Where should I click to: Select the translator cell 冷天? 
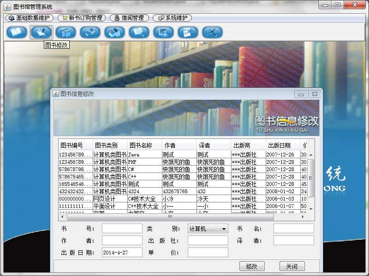[214, 199]
